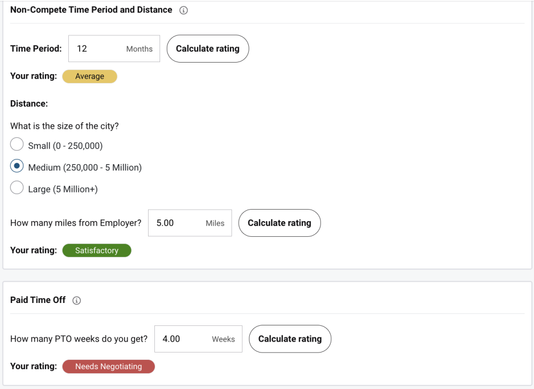The height and width of the screenshot is (389, 534).
Task: Select Small (0 - 250,000) city size
Action: [17, 145]
